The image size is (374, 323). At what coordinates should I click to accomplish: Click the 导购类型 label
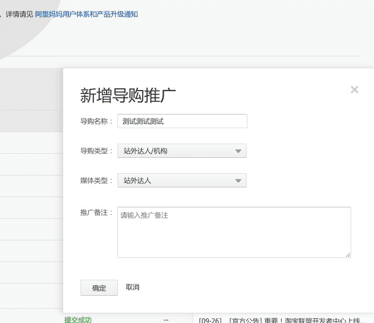click(96, 151)
